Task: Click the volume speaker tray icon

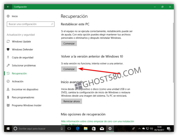Action: tap(151, 129)
